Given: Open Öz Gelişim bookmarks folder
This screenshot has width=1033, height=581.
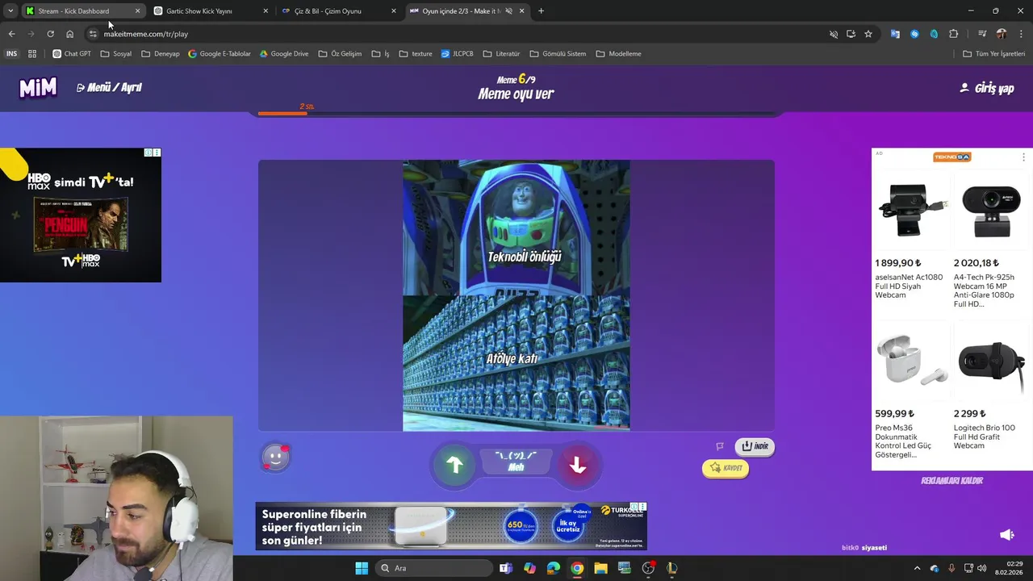Looking at the screenshot, I should coord(340,54).
